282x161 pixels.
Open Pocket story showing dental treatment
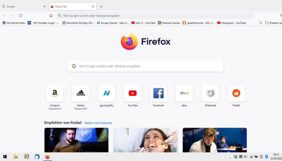(145, 140)
